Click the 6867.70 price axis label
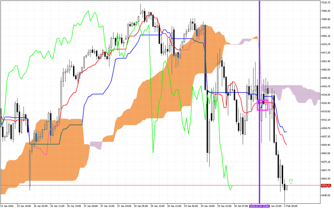 click(326, 170)
